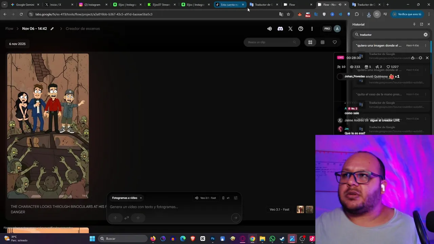Screen dimensions: 434x244
Task: Click the address bar URL
Action: [x=94, y=14]
